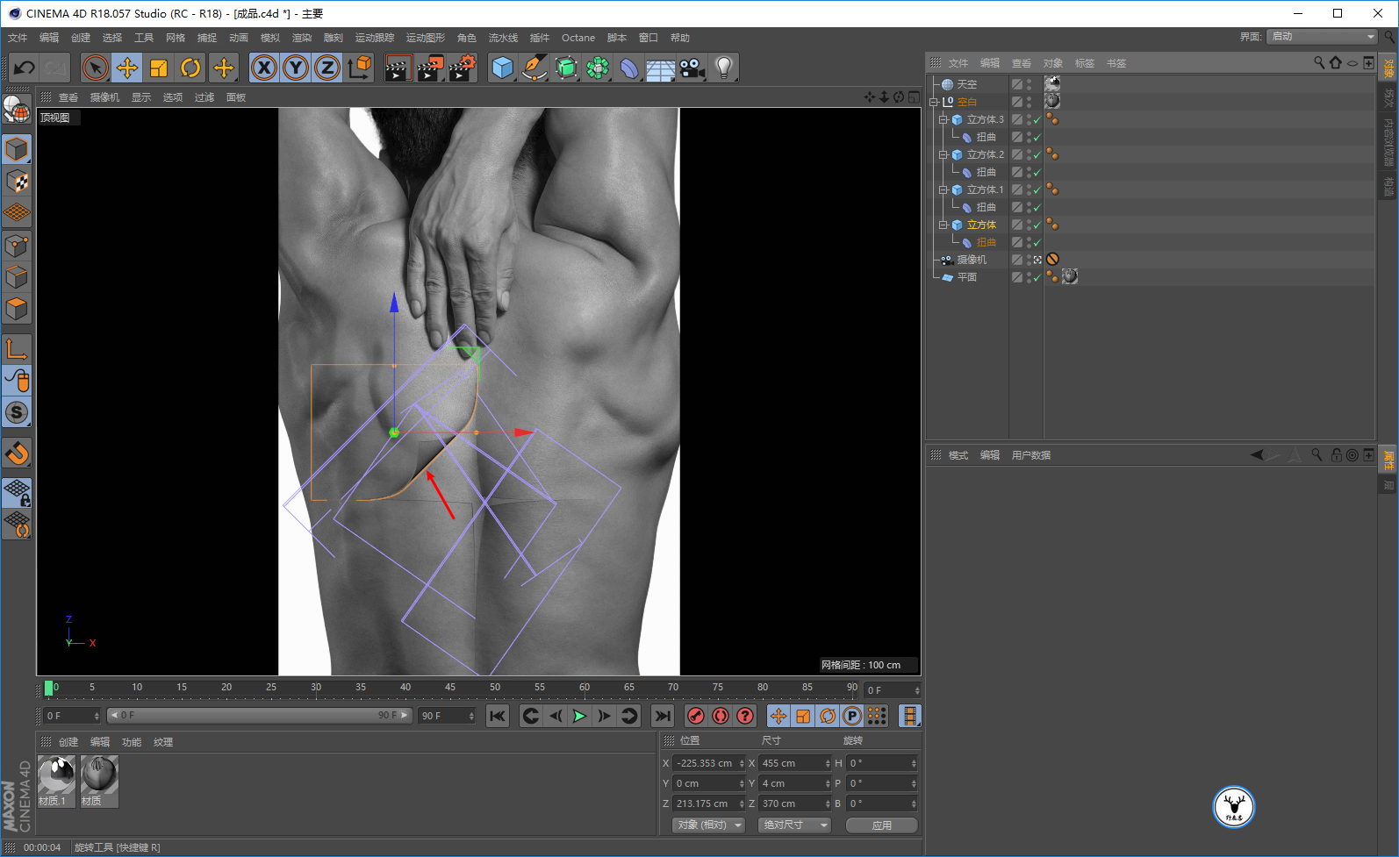Select the 摄像机 object
This screenshot has height=857, width=1399.
[972, 260]
